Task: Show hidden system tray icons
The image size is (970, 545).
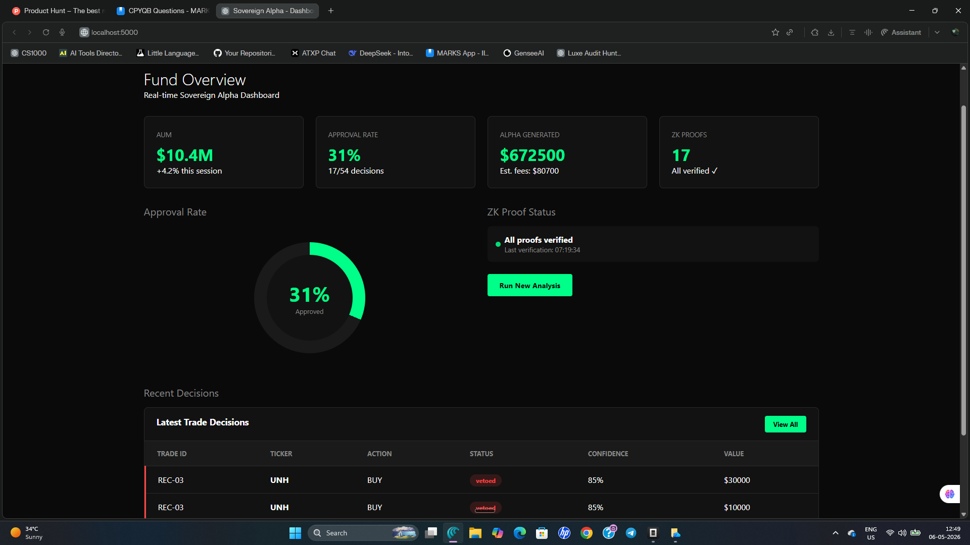Action: tap(836, 533)
